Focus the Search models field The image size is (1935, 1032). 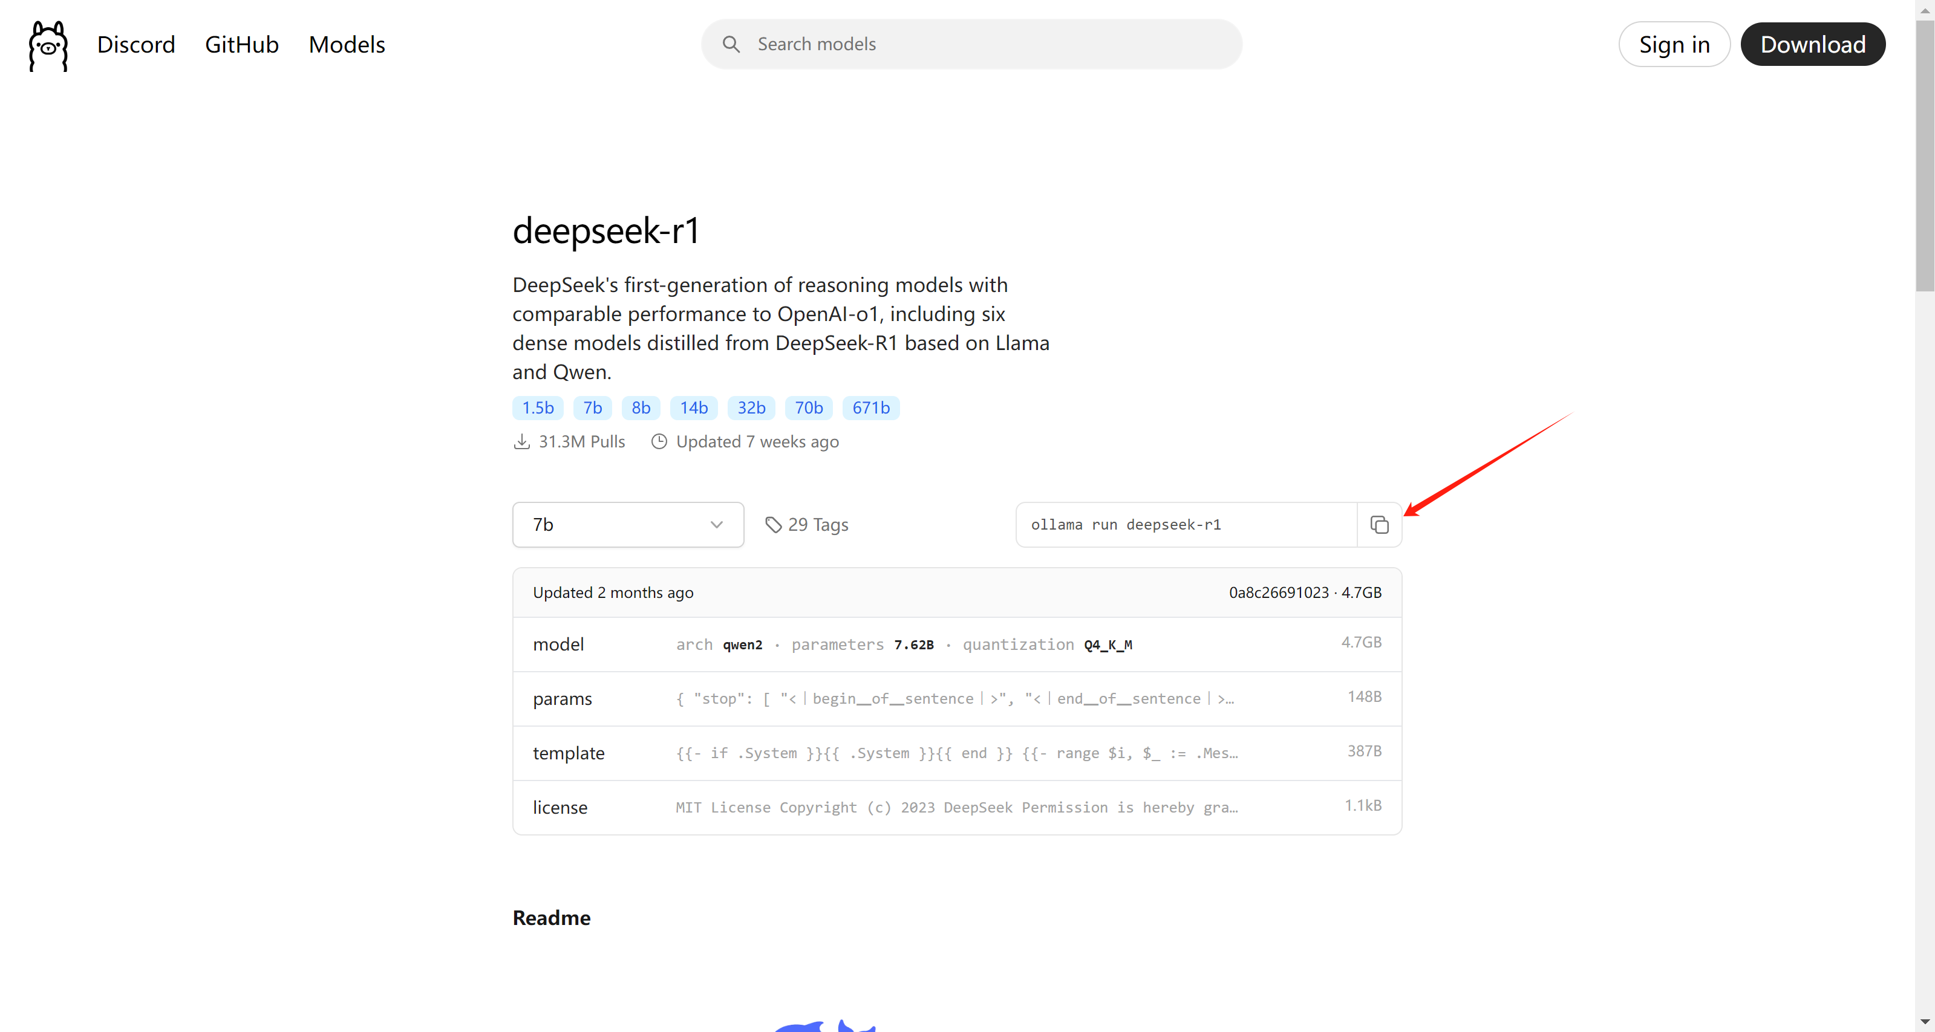tap(976, 44)
